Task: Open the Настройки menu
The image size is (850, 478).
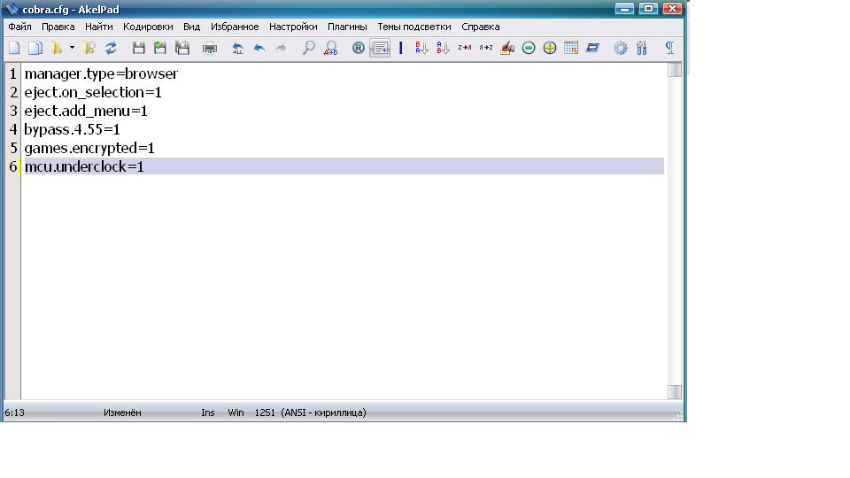Action: click(293, 27)
